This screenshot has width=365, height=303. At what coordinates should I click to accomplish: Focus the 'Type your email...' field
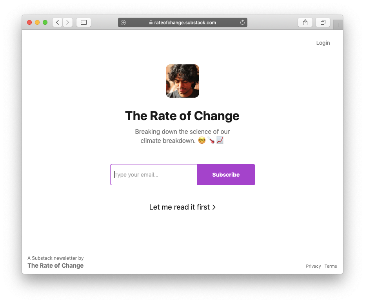(154, 175)
